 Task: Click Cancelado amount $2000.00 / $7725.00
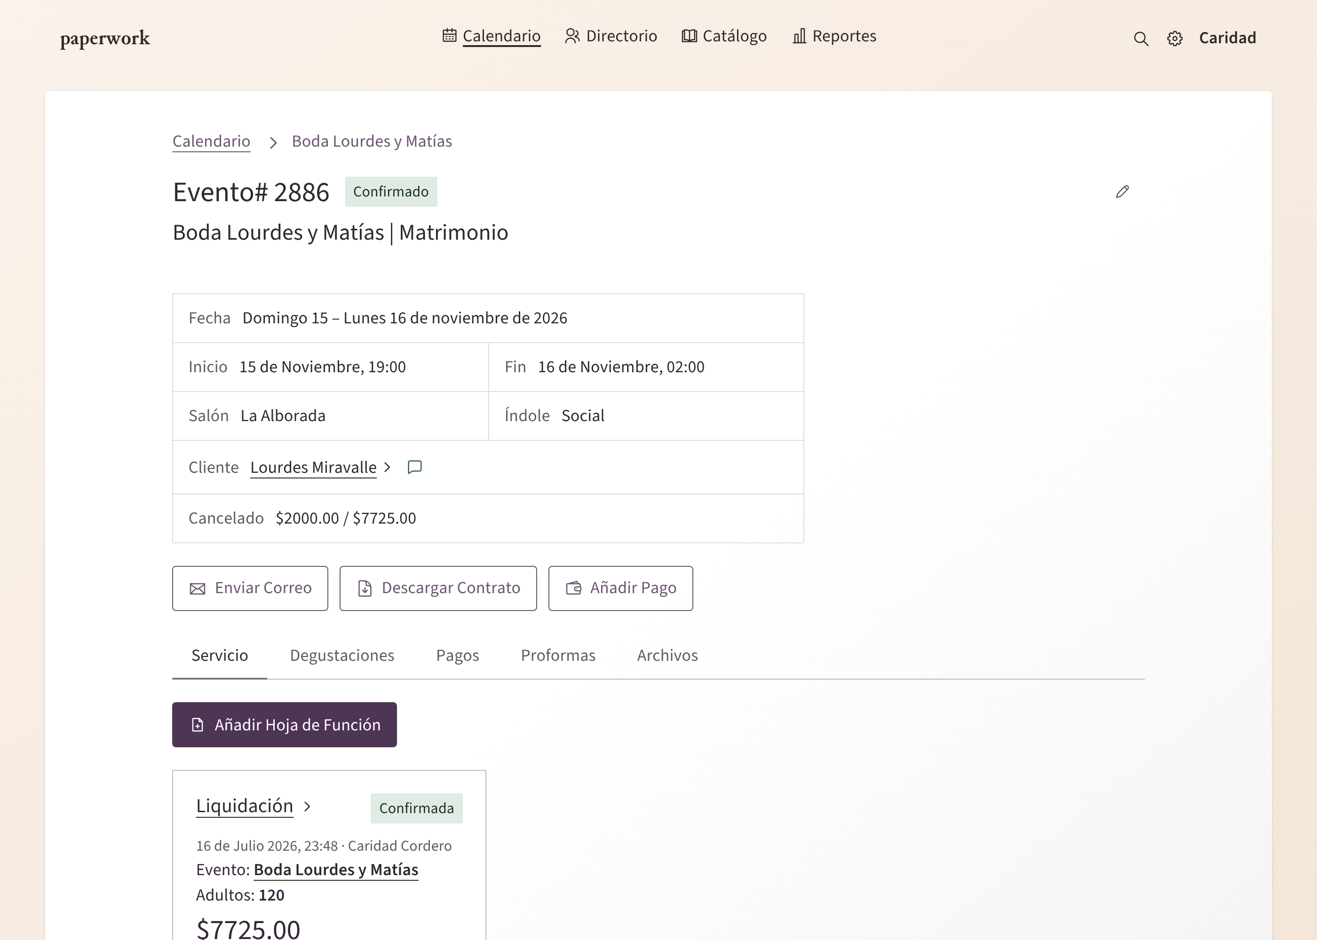pos(346,518)
